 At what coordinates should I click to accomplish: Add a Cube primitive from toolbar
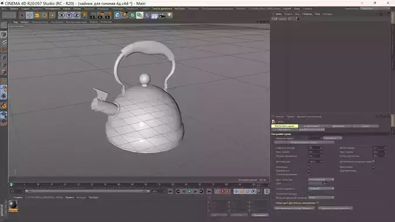(117, 15)
